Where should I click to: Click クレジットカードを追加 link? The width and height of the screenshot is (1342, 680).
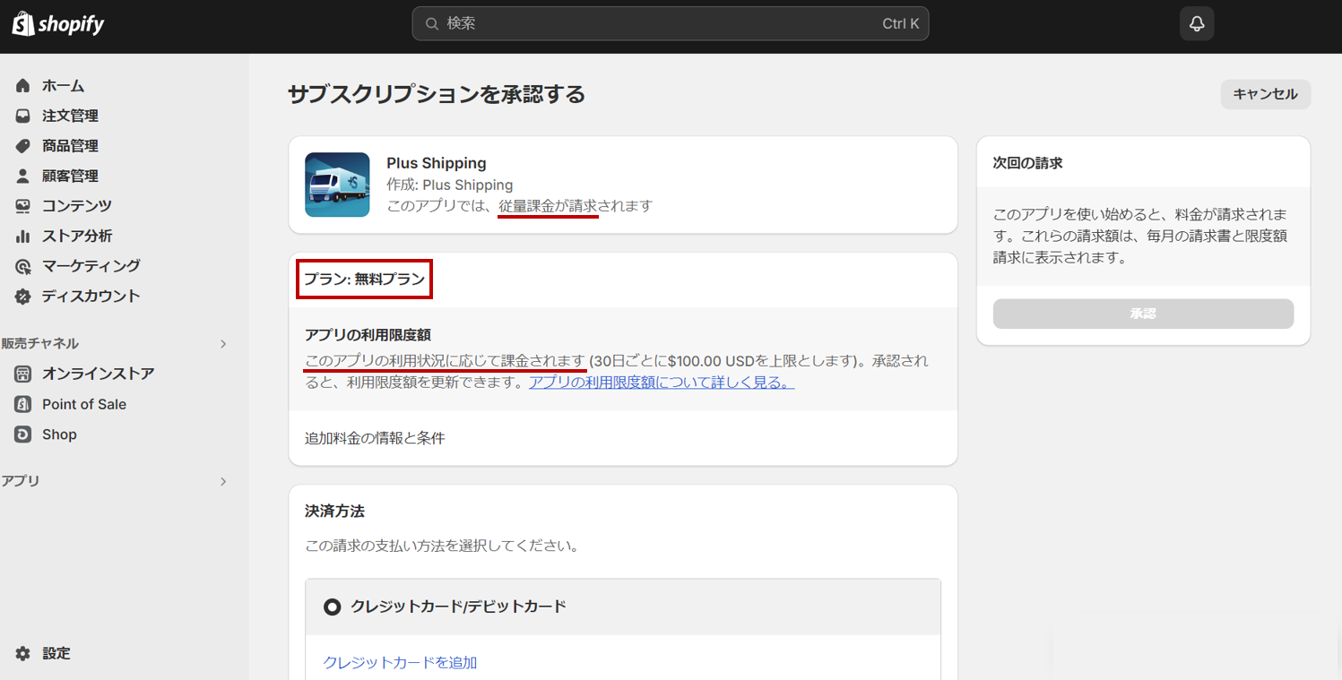pos(400,663)
